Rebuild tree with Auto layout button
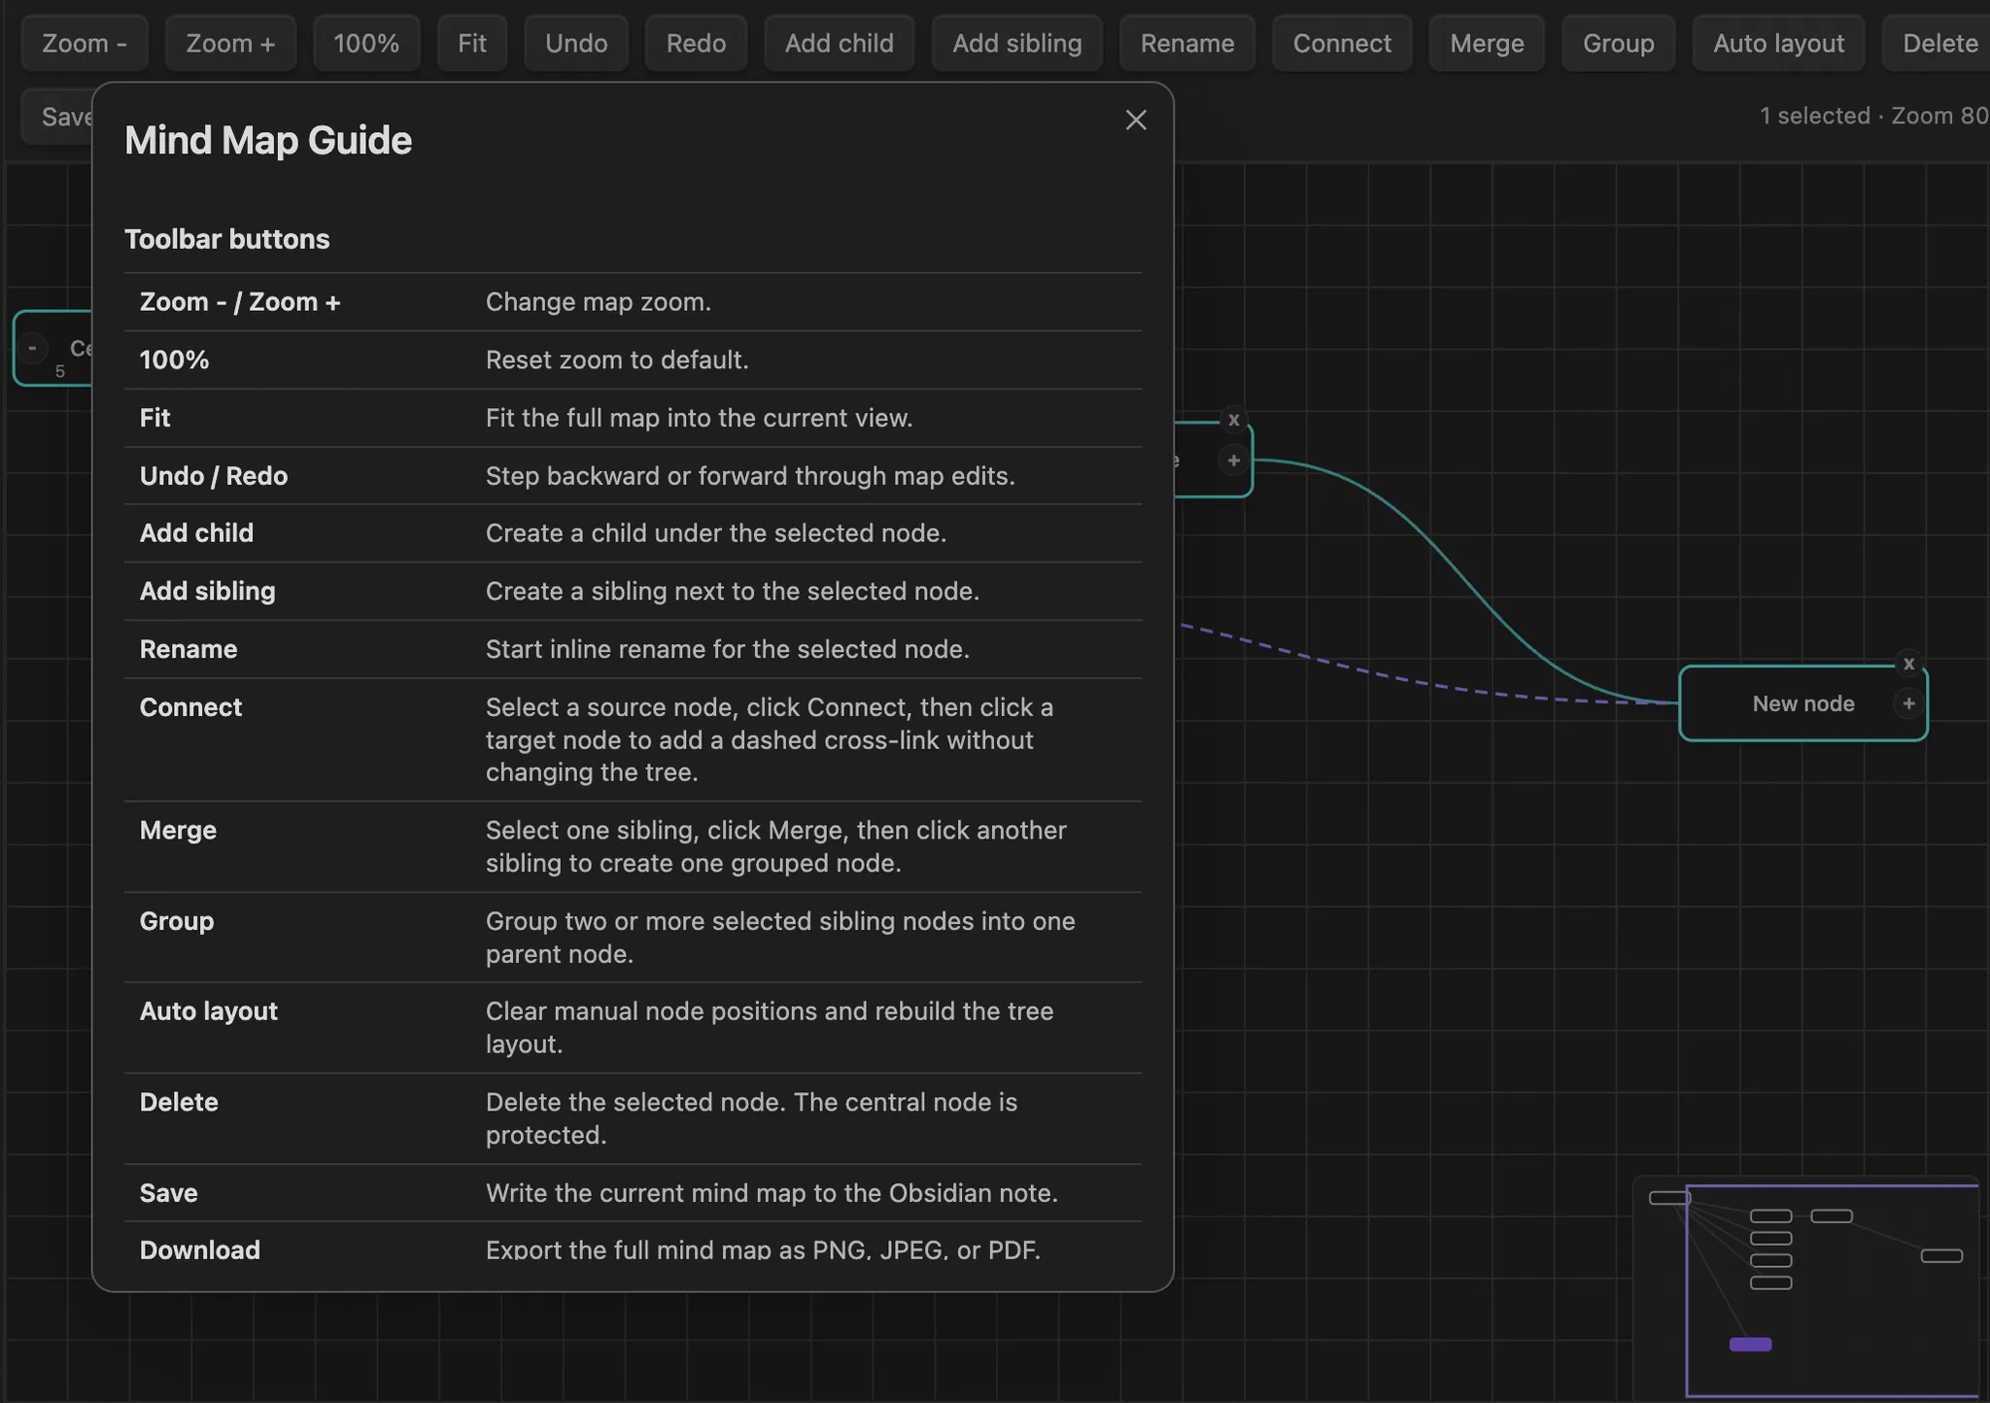Screen dimensions: 1990x1403 (x=1778, y=44)
